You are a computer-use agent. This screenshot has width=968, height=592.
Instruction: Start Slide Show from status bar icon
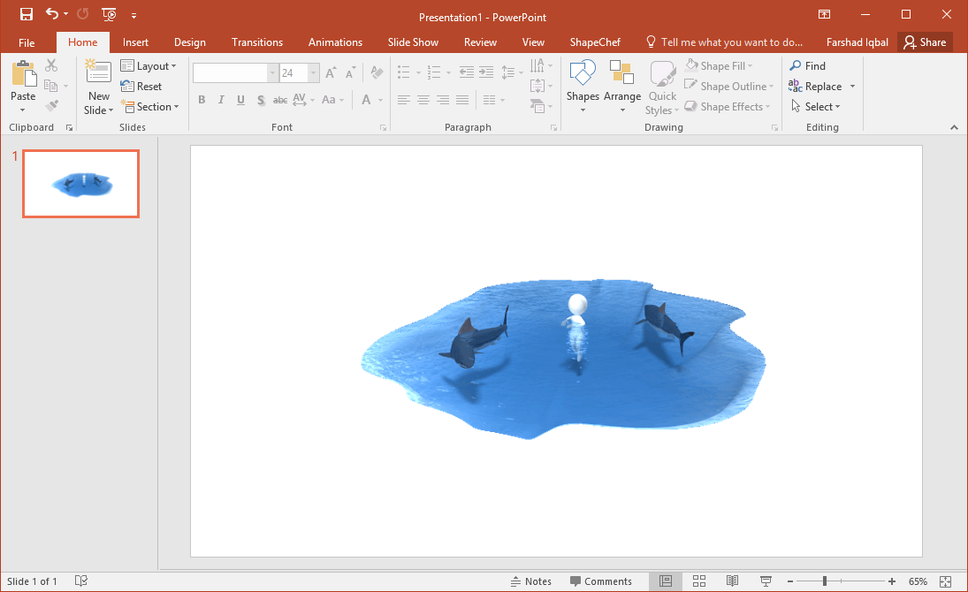pyautogui.click(x=766, y=581)
